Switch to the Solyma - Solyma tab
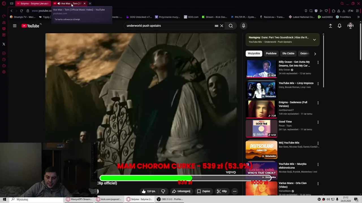 coord(33,3)
